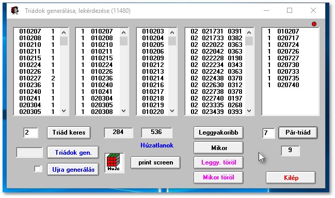Image resolution: width=335 pixels, height=198 pixels.
Task: Click first list's scroll down arrow
Action: click(63, 111)
